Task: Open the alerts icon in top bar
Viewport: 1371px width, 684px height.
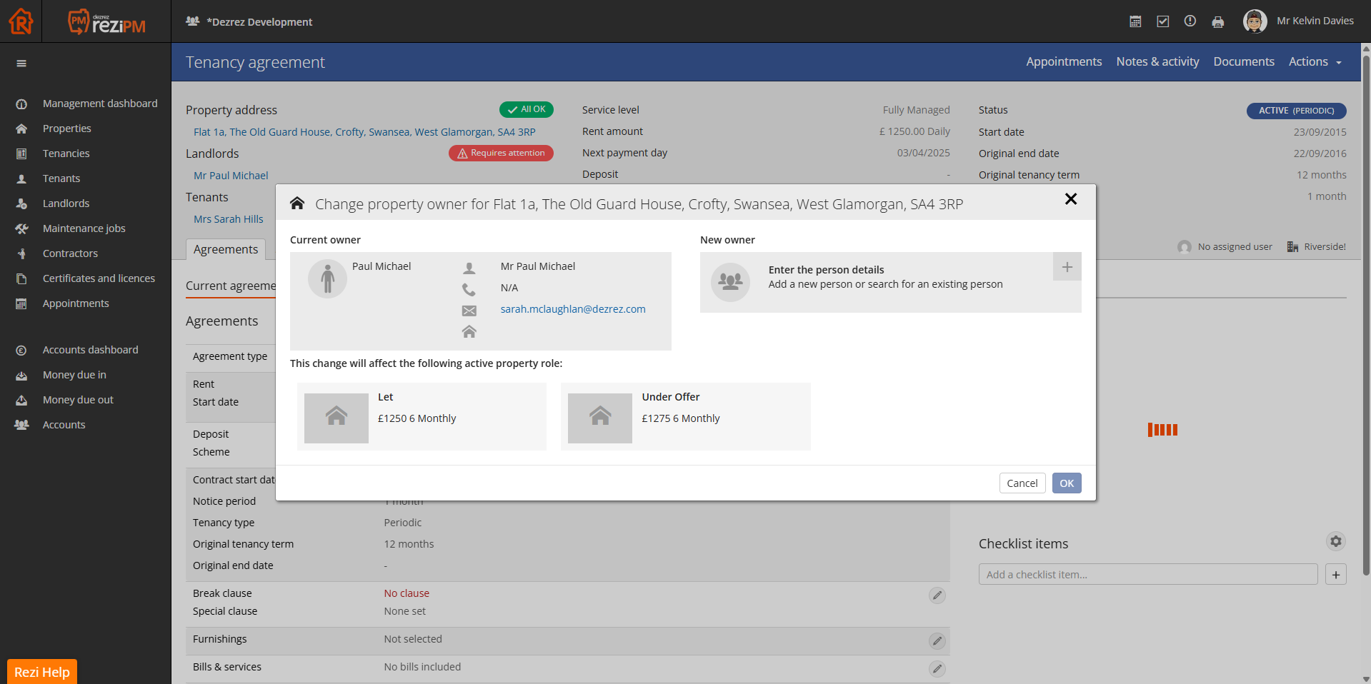Action: (1190, 21)
